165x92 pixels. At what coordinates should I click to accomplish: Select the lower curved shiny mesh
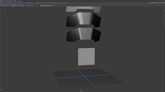click(84, 35)
